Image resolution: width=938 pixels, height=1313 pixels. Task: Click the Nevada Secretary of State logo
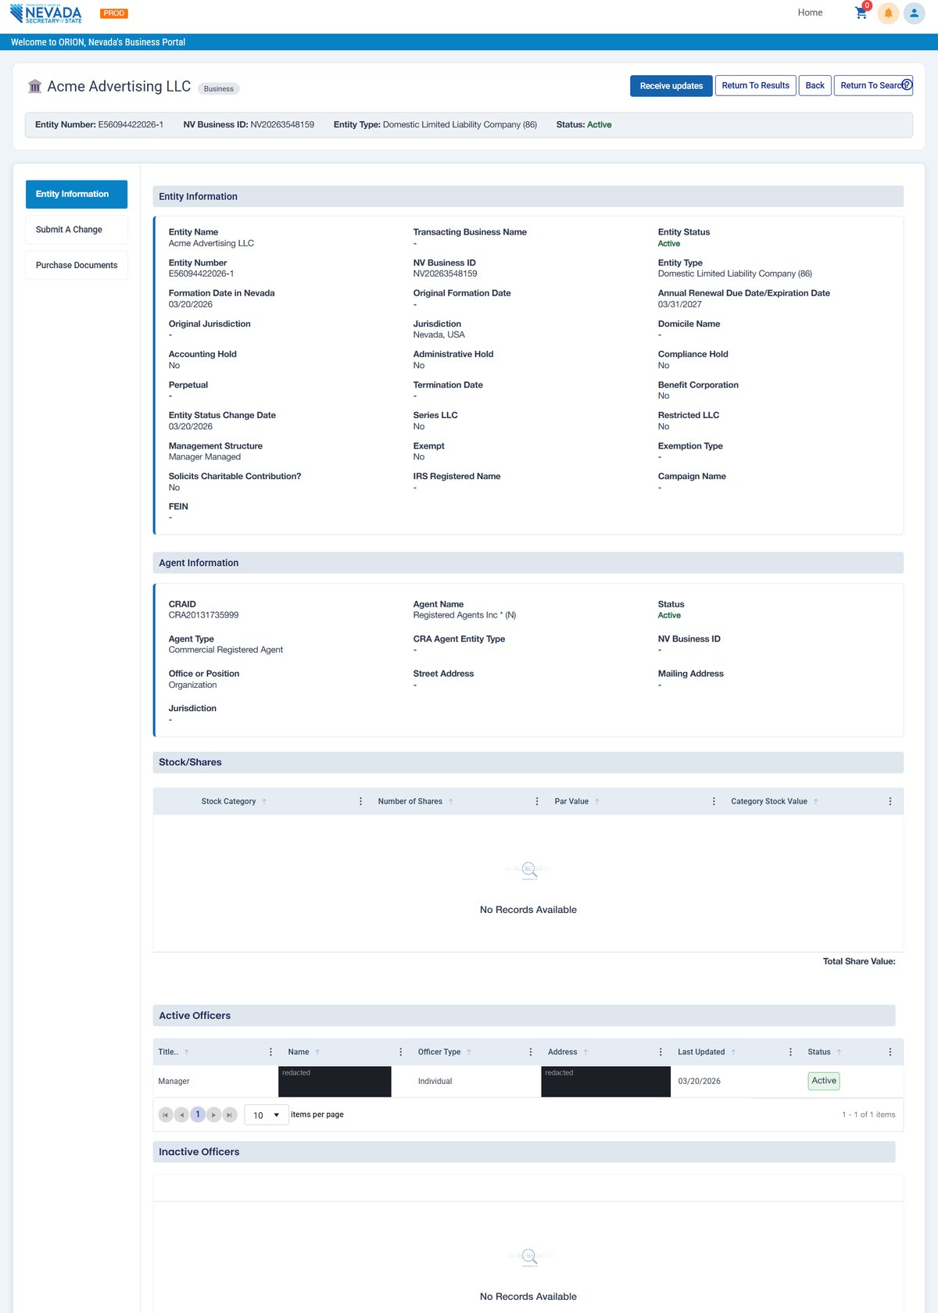pyautogui.click(x=46, y=13)
